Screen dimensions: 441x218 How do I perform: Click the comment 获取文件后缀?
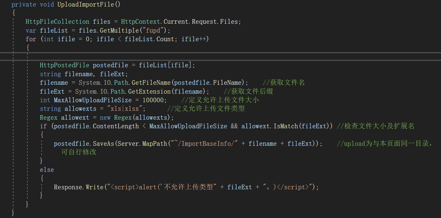248,91
